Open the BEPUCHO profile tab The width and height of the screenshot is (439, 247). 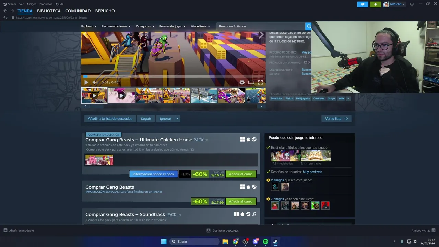(105, 11)
